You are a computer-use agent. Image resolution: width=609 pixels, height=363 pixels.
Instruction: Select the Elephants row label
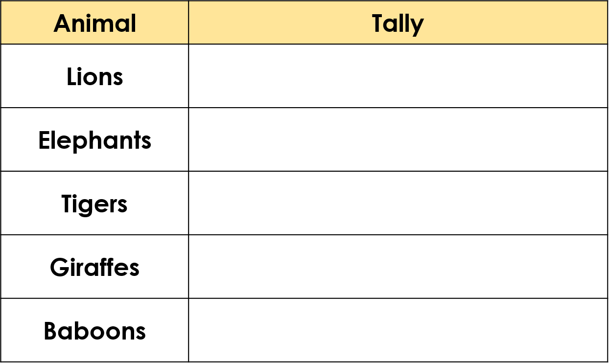(x=94, y=140)
